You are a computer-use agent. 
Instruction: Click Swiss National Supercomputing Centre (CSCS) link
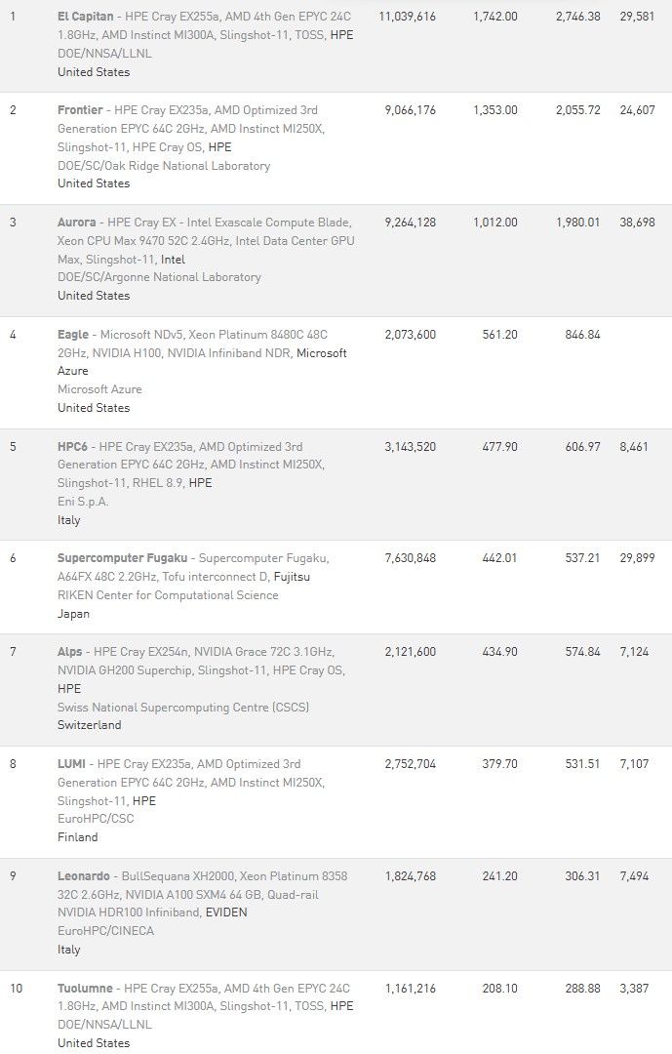point(183,708)
